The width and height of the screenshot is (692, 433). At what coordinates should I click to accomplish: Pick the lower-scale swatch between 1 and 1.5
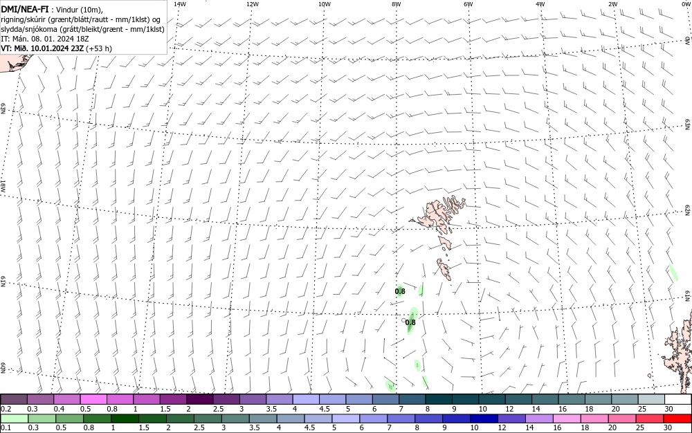click(x=125, y=418)
